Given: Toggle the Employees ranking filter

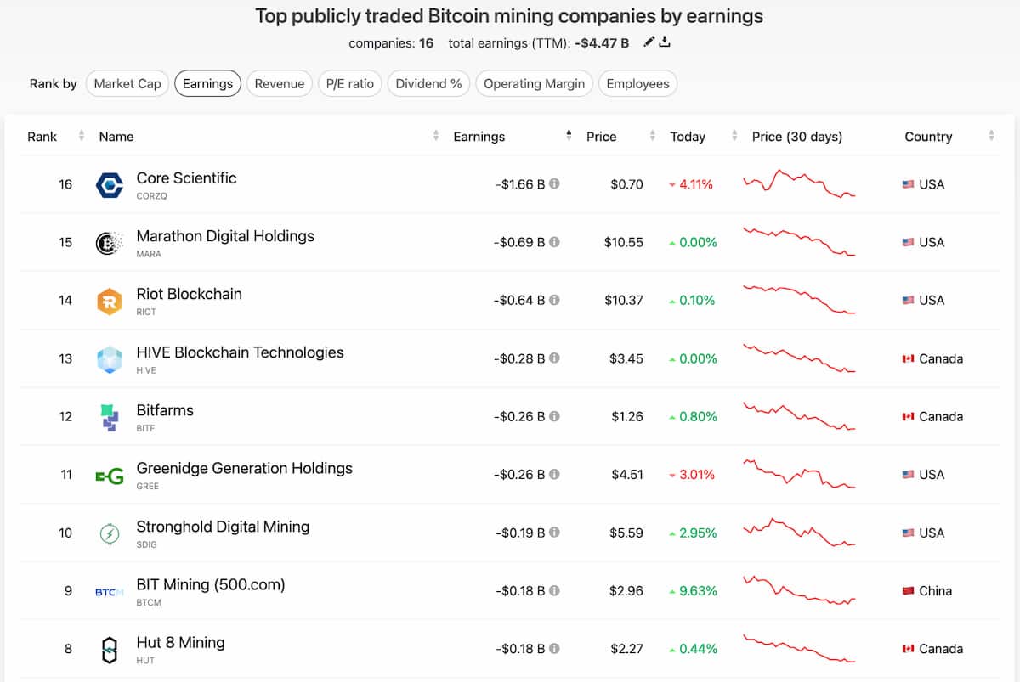Looking at the screenshot, I should click(x=637, y=83).
